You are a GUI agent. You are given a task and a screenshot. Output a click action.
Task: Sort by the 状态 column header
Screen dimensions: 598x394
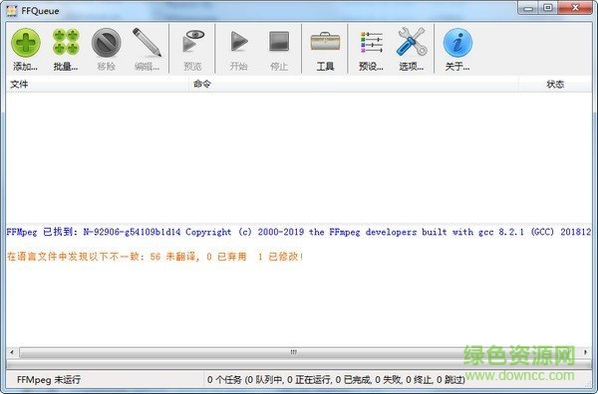pyautogui.click(x=555, y=85)
